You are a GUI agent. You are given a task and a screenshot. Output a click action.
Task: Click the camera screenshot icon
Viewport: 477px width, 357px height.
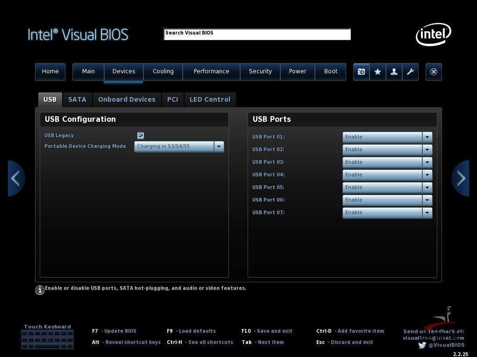pos(361,72)
